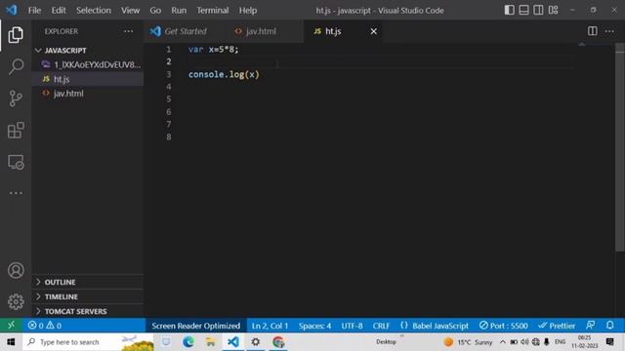Click Screen Reader Optimized status item
The image size is (625, 351).
195,326
